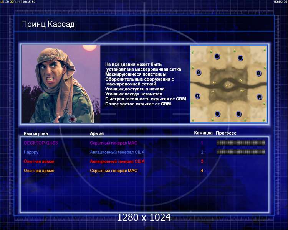
Task: Select the unnumbered top-right start slot on the minimap
Action: pyautogui.click(x=240, y=58)
